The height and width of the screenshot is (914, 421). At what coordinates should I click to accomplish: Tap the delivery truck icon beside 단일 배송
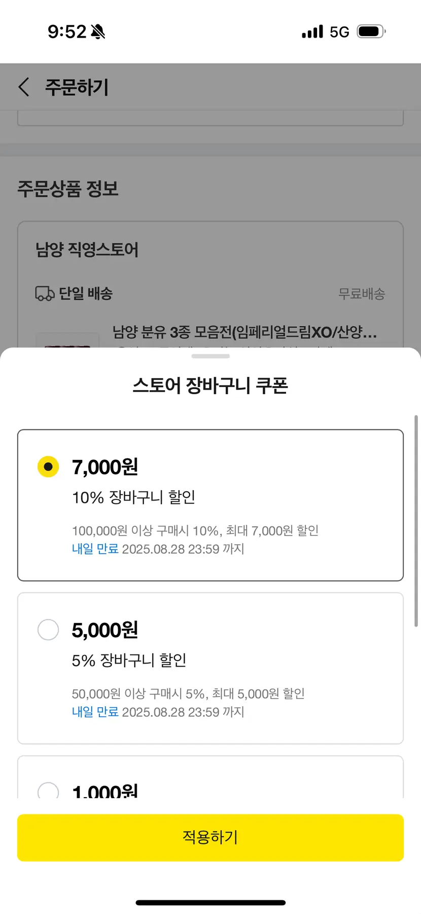click(x=45, y=294)
